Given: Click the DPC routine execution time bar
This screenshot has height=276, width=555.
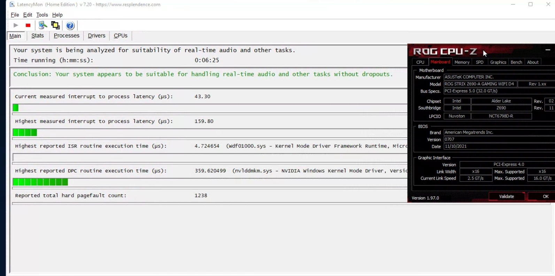Looking at the screenshot, I should [210, 182].
